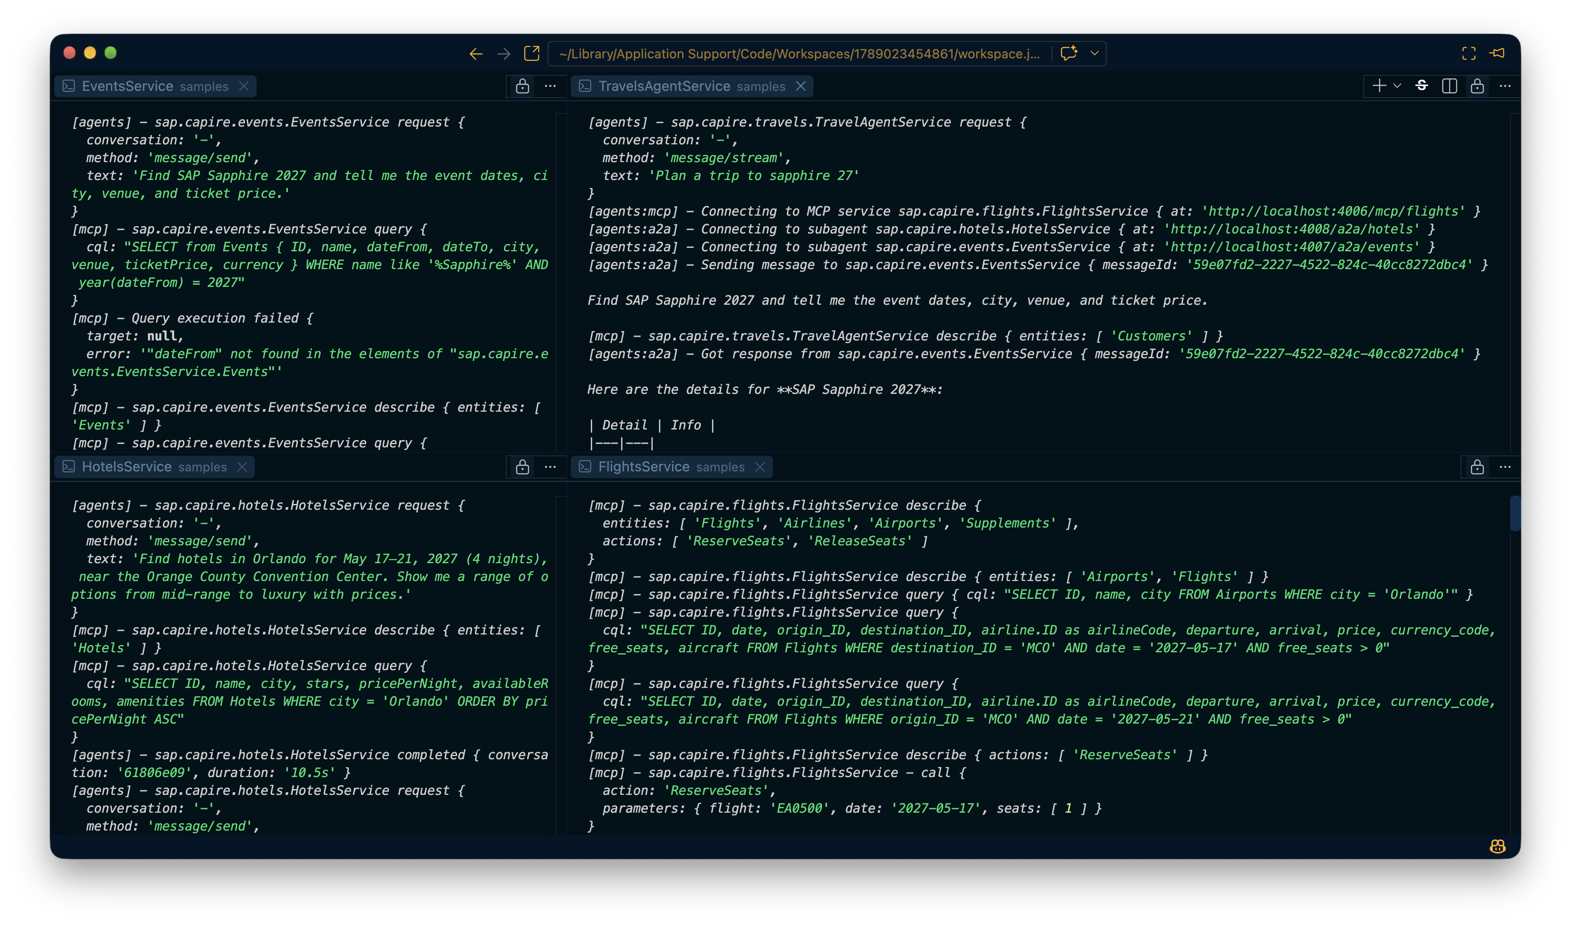Viewport: 1571px width, 925px height.
Task: Click the text 'Plan a trip to sapphire 27'
Action: pyautogui.click(x=754, y=176)
